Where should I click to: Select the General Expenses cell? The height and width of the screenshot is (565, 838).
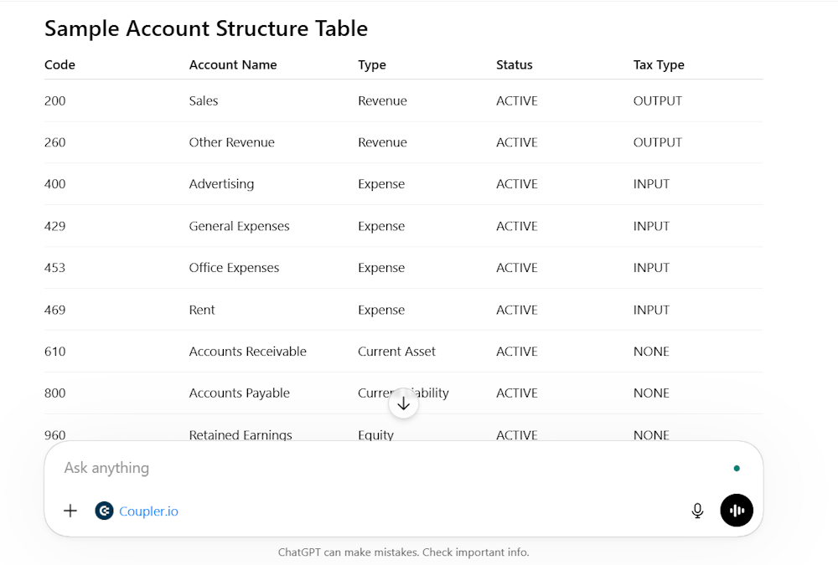(x=240, y=227)
